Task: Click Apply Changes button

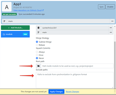Action: 56,91
